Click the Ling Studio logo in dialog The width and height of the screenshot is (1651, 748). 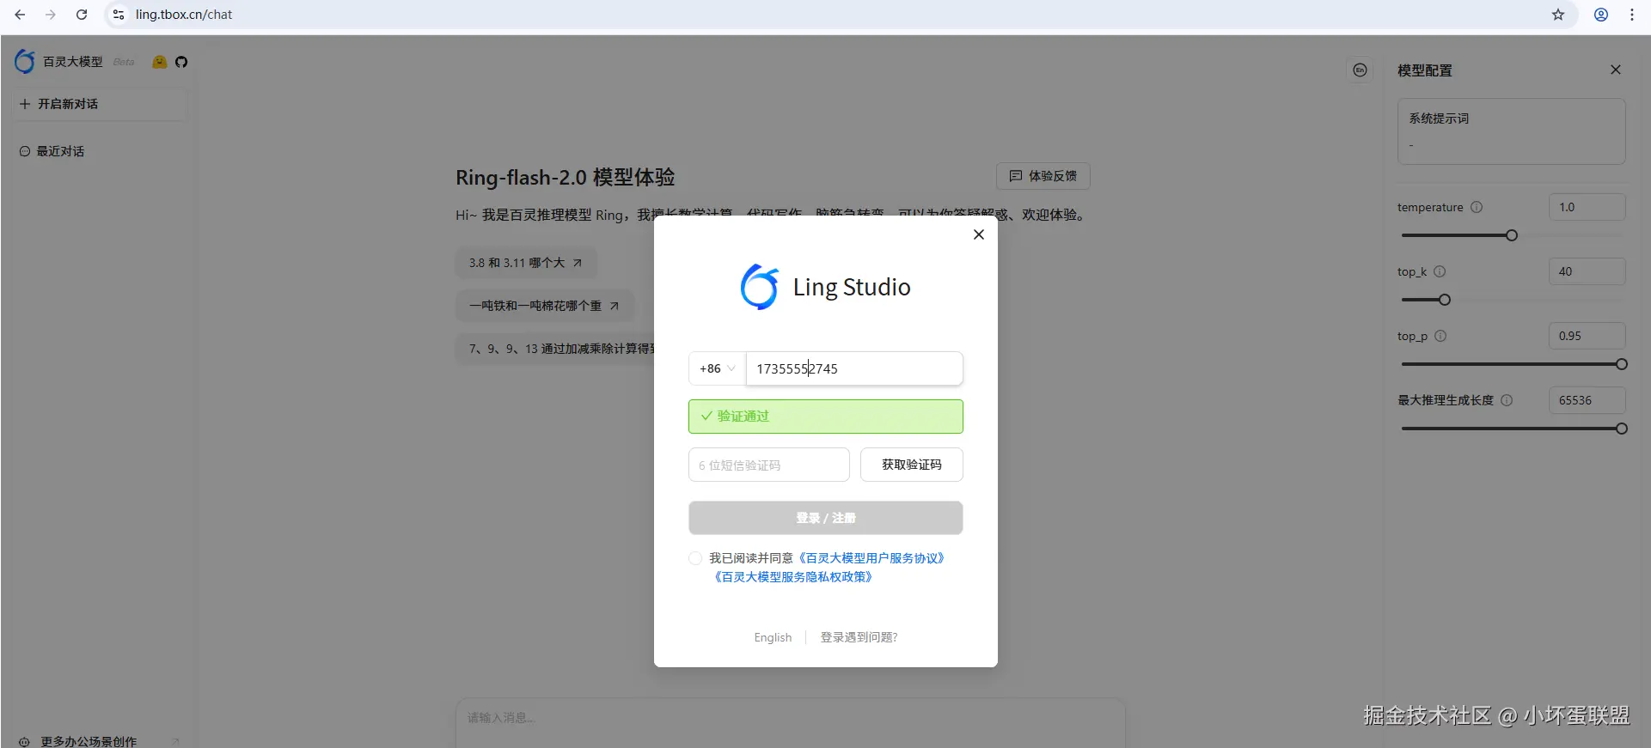click(759, 287)
